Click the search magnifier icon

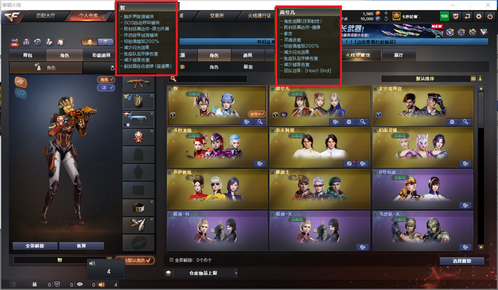[x=173, y=79]
